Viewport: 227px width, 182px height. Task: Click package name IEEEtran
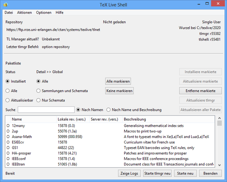(x=19, y=164)
